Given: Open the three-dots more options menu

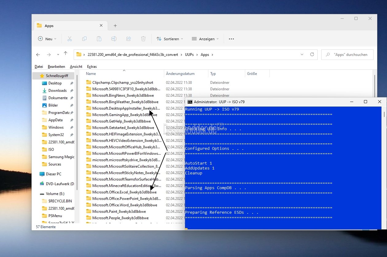Looking at the screenshot, I should coord(231,39).
